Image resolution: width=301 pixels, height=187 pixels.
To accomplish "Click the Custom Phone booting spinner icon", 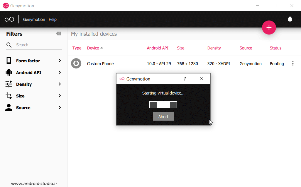I will (76, 64).
